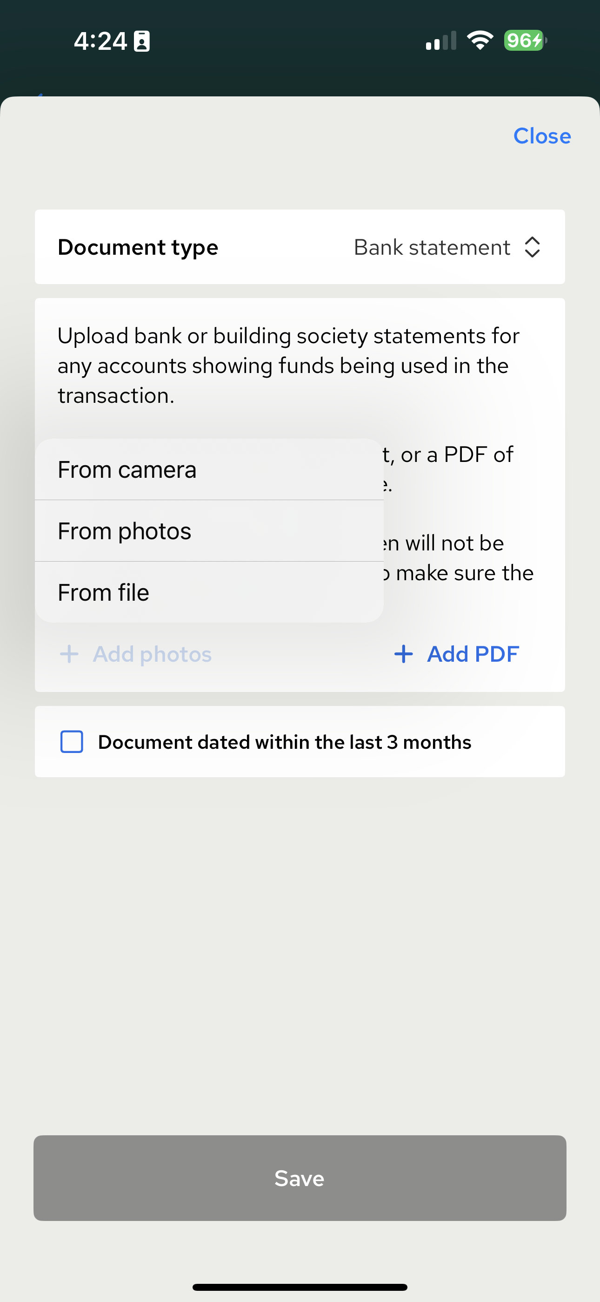Dismiss the sheet with Close
Viewport: 600px width, 1302px height.
point(542,136)
